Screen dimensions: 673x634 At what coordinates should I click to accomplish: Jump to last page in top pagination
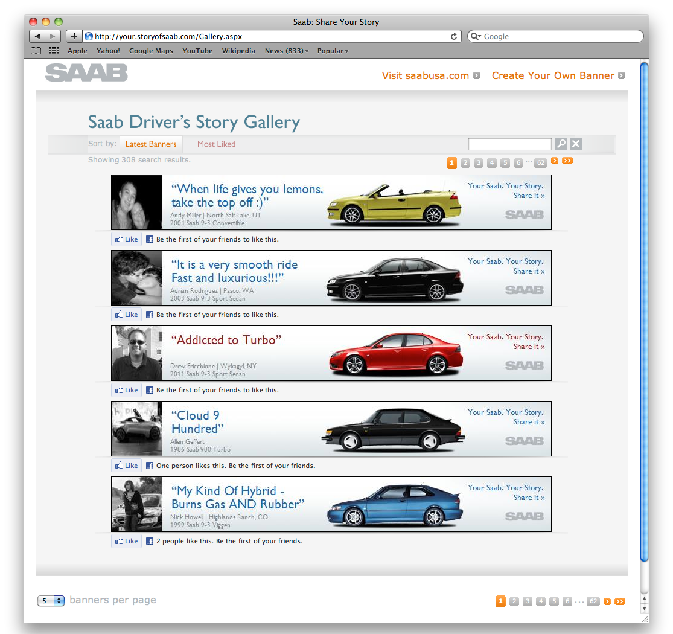pyautogui.click(x=567, y=161)
